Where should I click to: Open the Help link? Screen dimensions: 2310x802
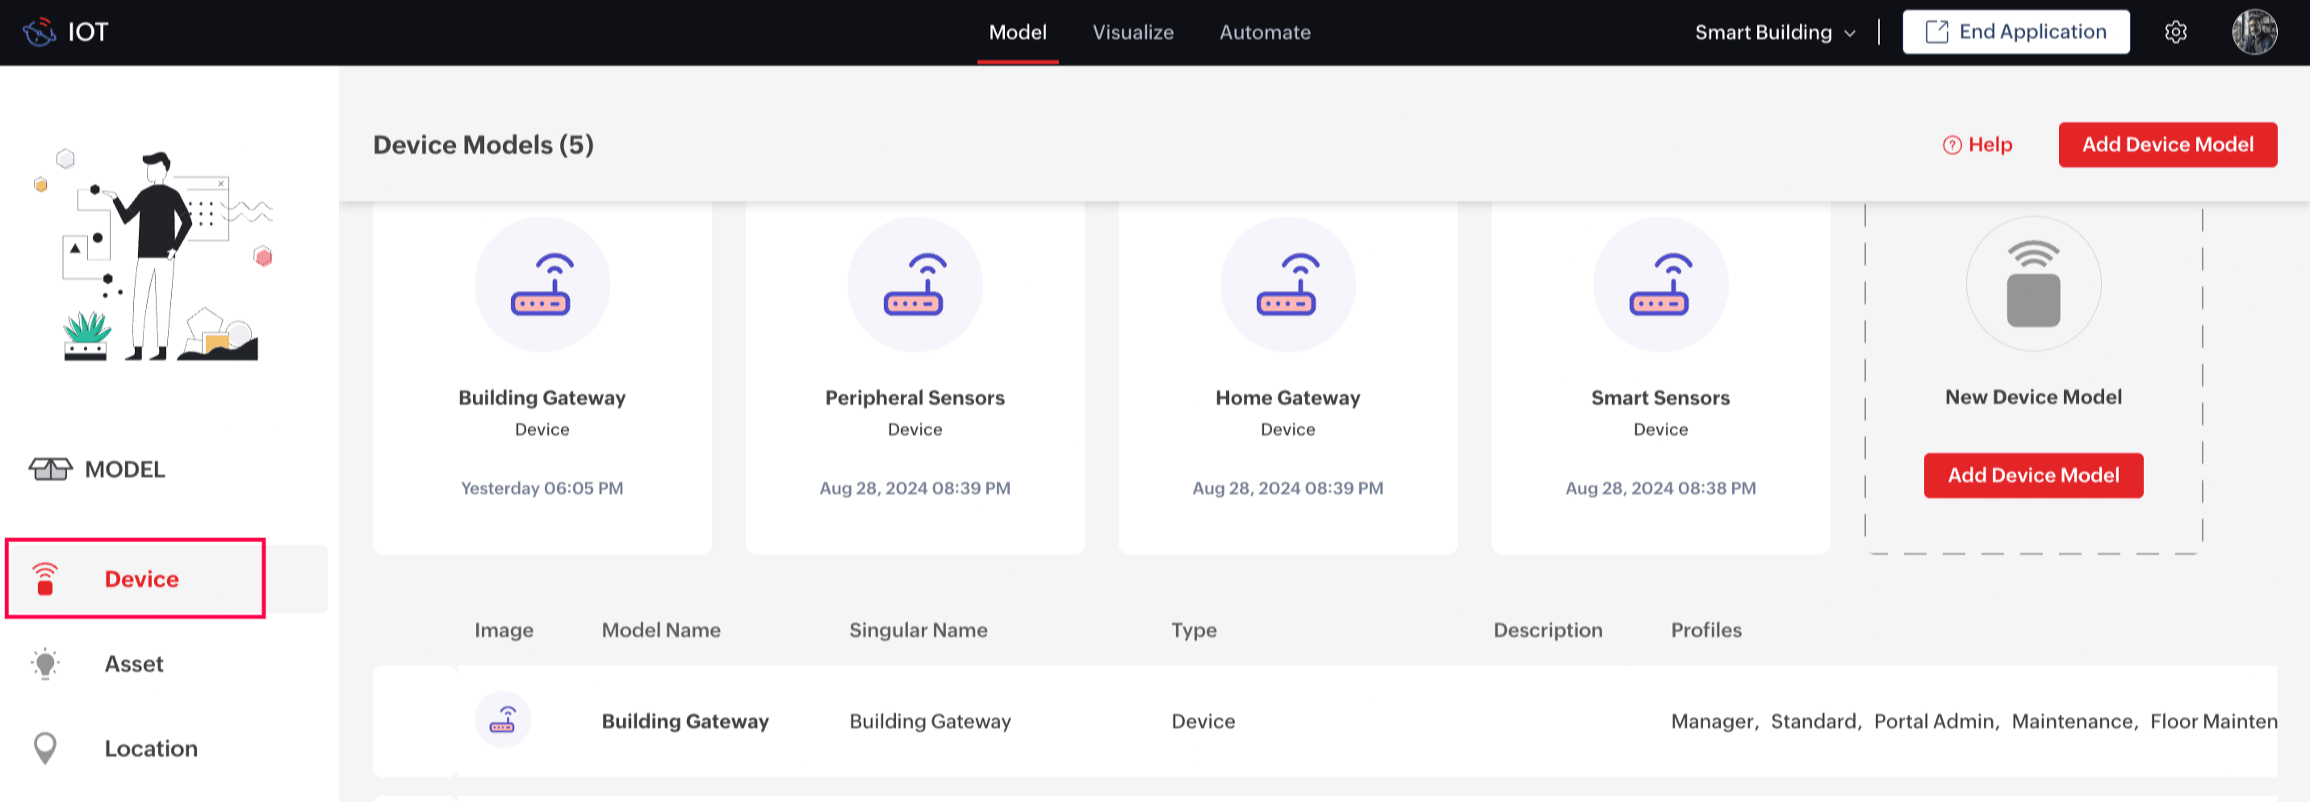pyautogui.click(x=1977, y=145)
